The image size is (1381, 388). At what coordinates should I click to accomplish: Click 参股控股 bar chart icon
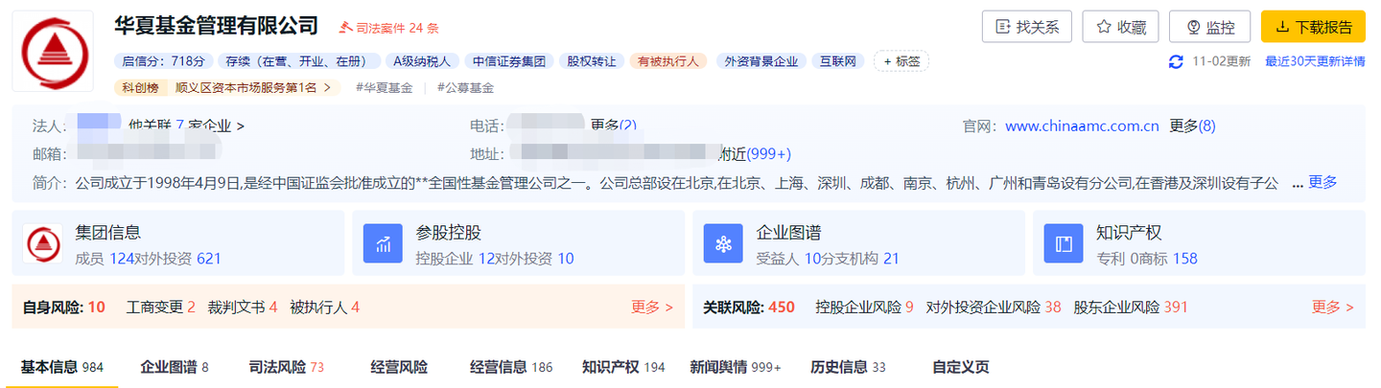[383, 244]
